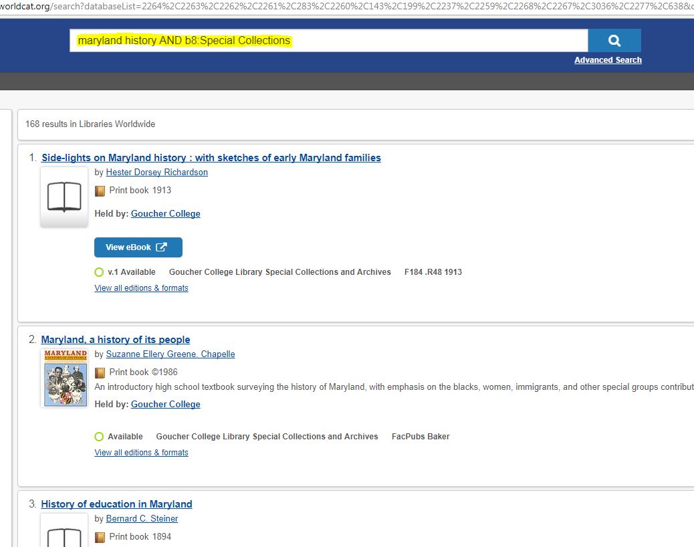This screenshot has width=694, height=547.
Task: Select call number F184 .R48 1913
Action: (x=433, y=272)
